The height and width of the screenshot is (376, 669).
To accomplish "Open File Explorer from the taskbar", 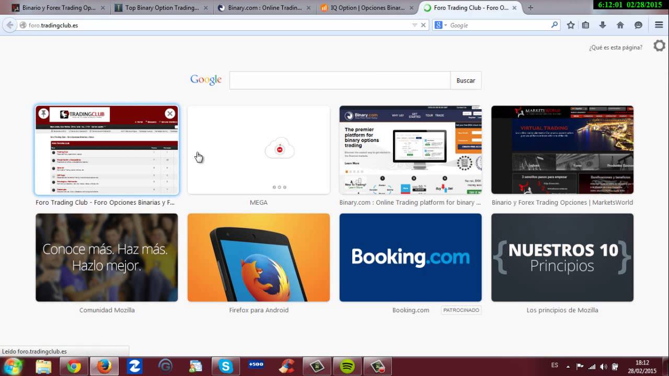I will 44,367.
